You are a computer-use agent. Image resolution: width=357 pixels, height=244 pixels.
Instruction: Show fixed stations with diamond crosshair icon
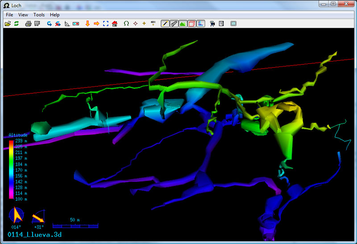(x=136, y=24)
